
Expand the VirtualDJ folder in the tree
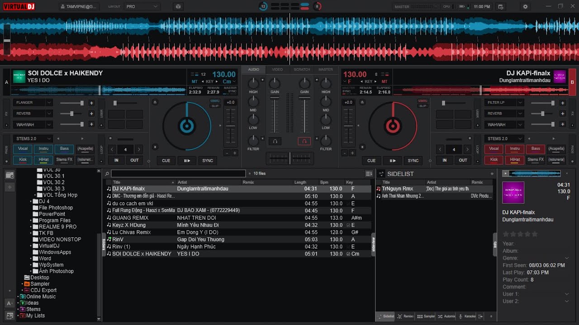point(31,246)
